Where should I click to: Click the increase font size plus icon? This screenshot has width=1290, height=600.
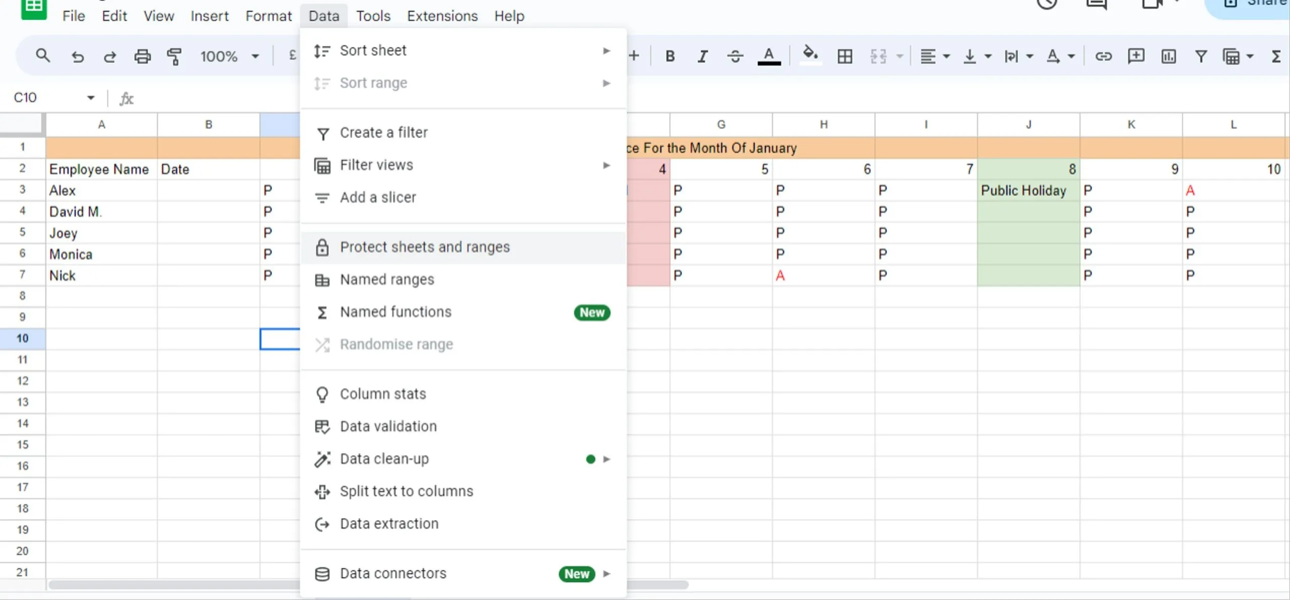pos(634,56)
